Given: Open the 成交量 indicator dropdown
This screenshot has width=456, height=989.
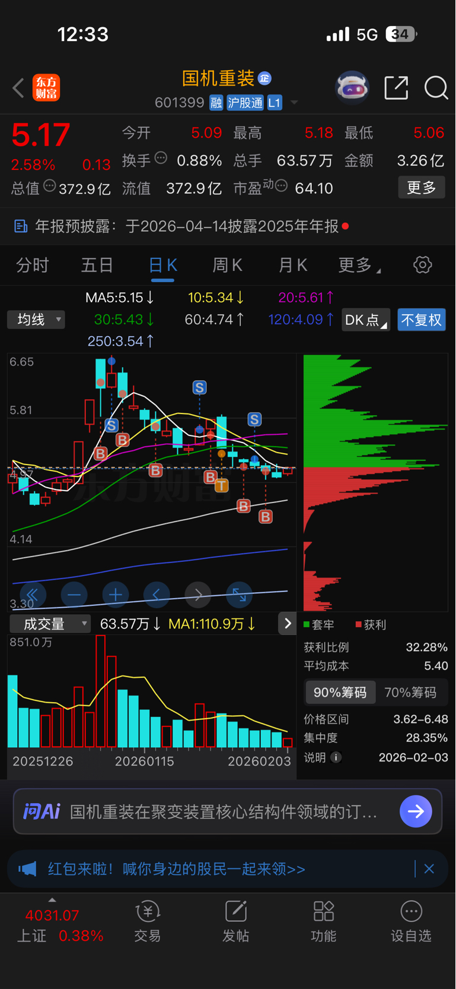Looking at the screenshot, I should (x=50, y=624).
